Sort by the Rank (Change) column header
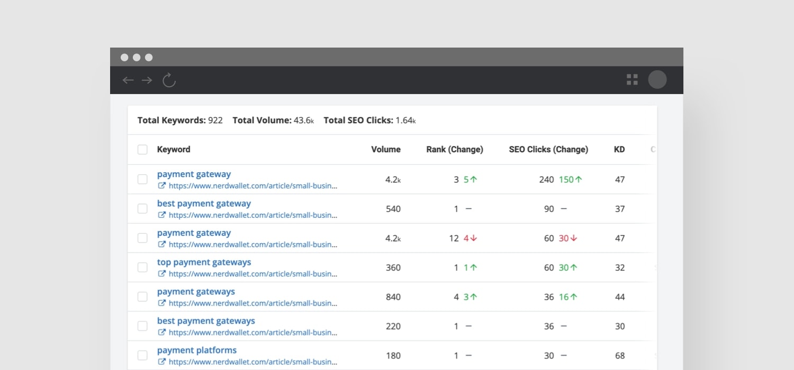 tap(454, 150)
